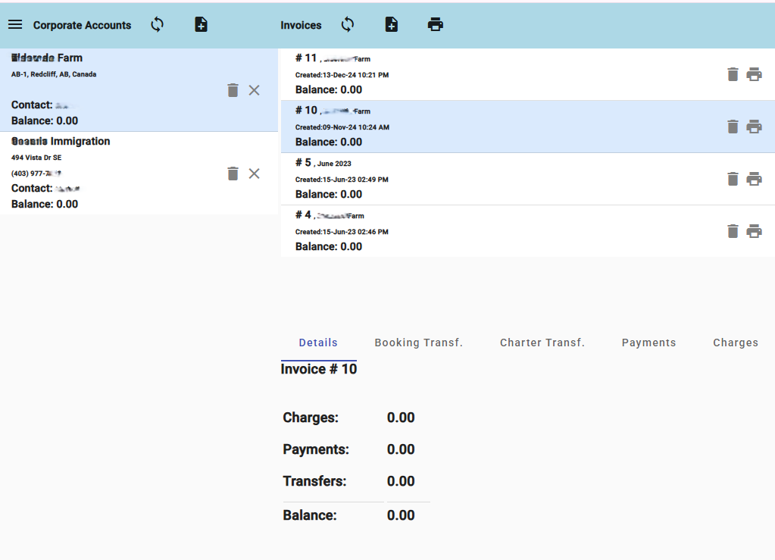775x560 pixels.
Task: Open the hamburger navigation menu
Action: click(x=15, y=25)
